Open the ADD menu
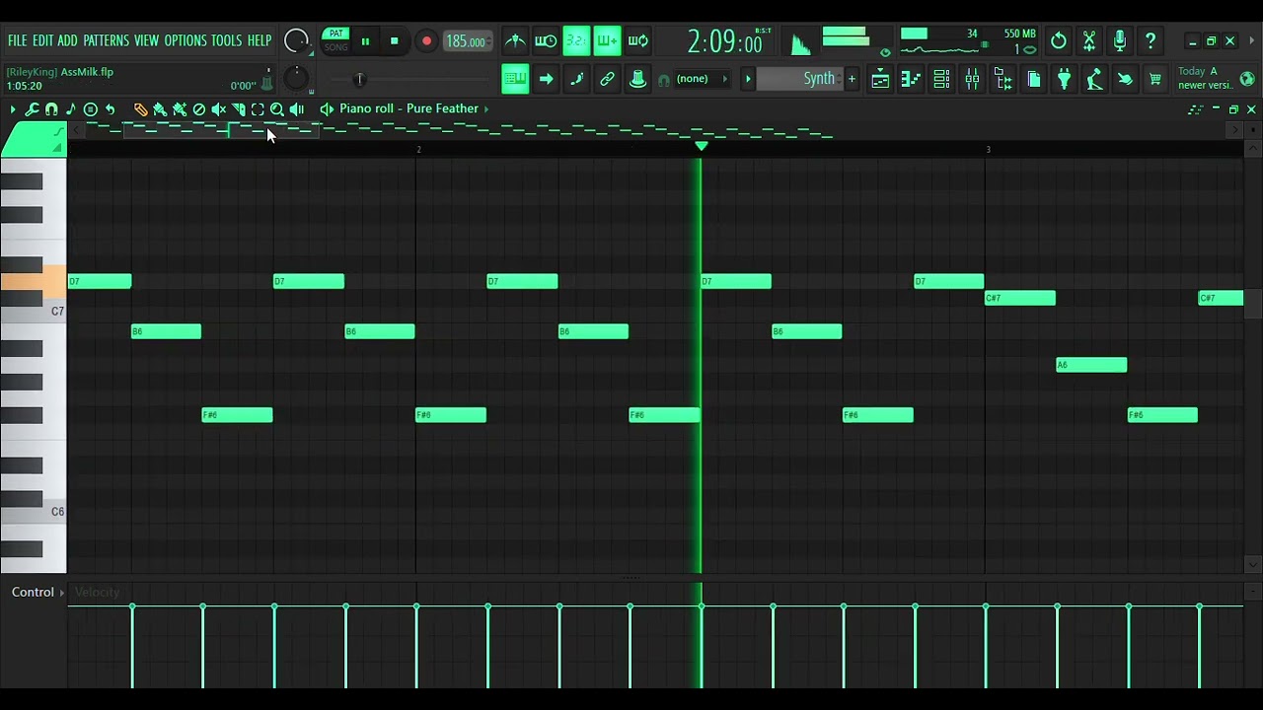Image resolution: width=1263 pixels, height=710 pixels. coord(67,40)
